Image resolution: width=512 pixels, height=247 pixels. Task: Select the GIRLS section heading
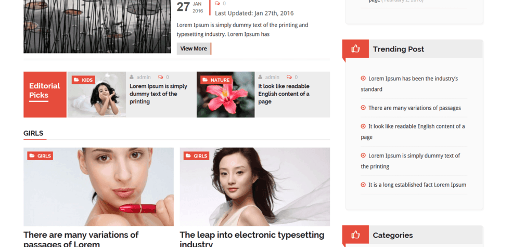coord(33,133)
